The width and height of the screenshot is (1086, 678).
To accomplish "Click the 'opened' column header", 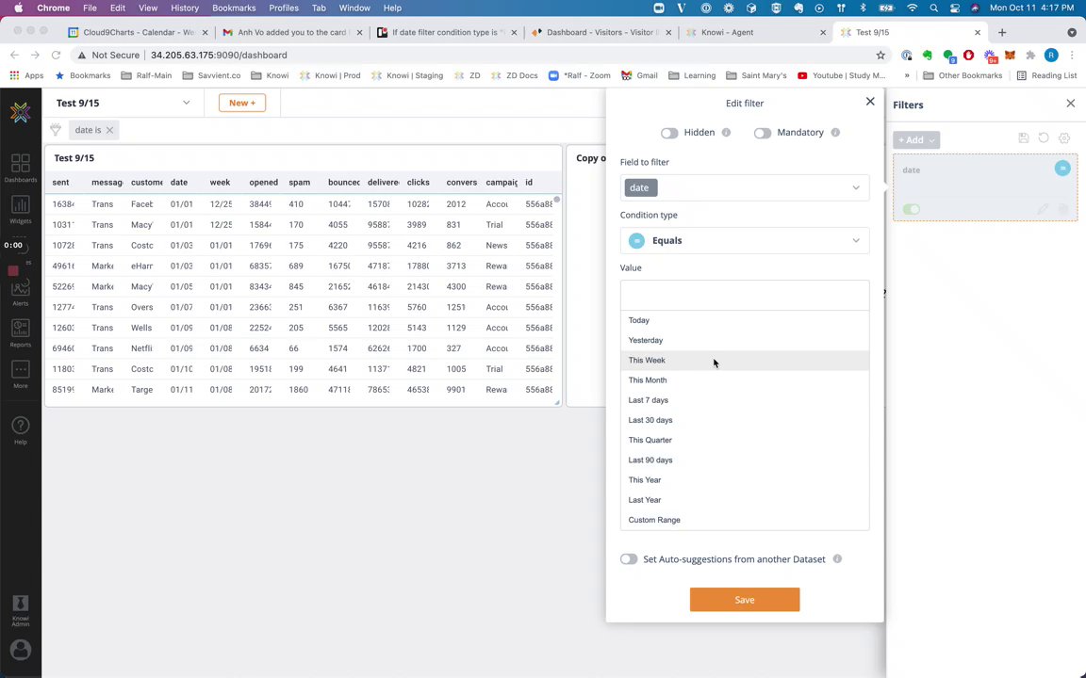I will pos(263,183).
